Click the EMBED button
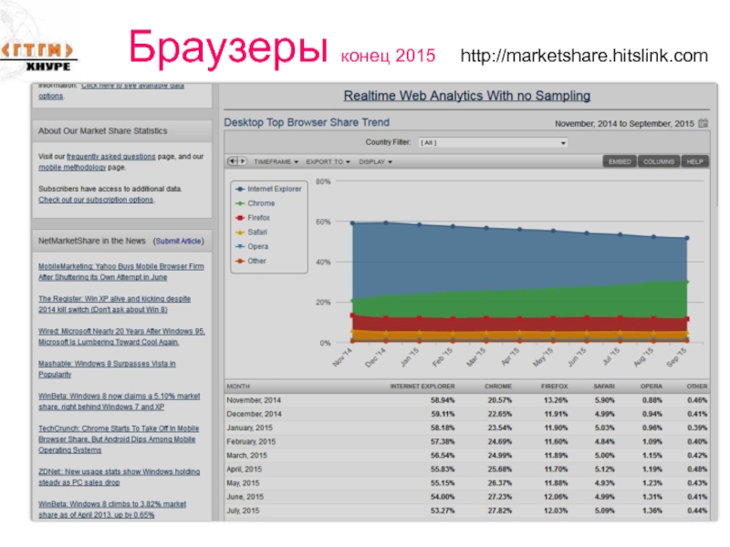The height and width of the screenshot is (547, 730). coord(620,161)
